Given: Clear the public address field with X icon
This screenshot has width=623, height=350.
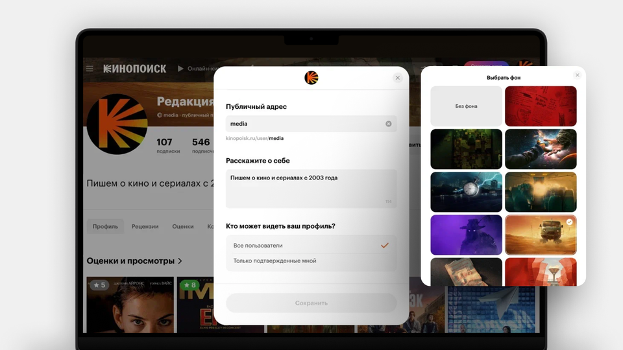Looking at the screenshot, I should tap(388, 124).
